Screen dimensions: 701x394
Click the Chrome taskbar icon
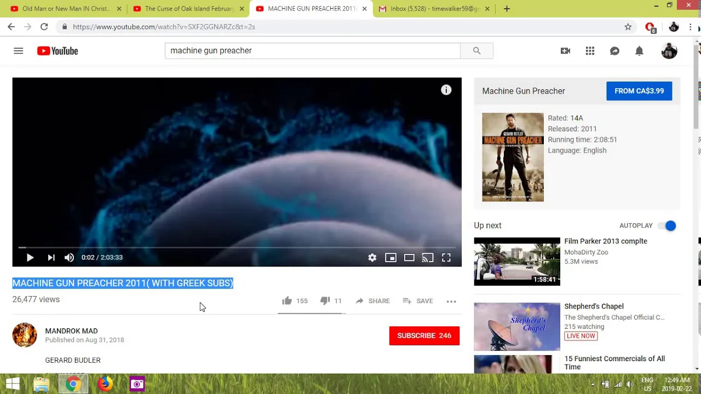[x=73, y=384]
